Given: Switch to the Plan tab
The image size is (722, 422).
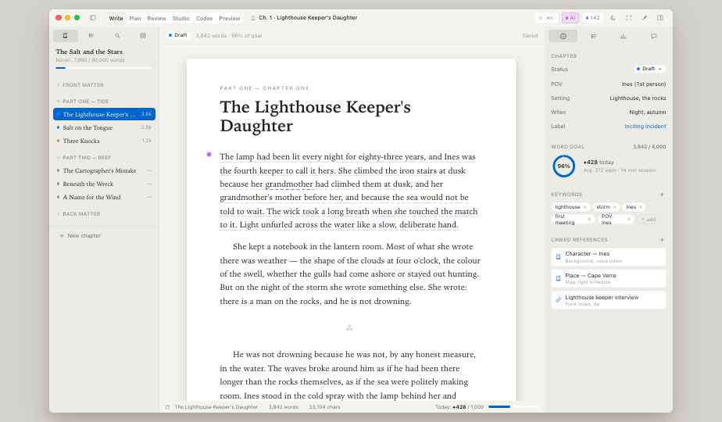Looking at the screenshot, I should point(135,19).
